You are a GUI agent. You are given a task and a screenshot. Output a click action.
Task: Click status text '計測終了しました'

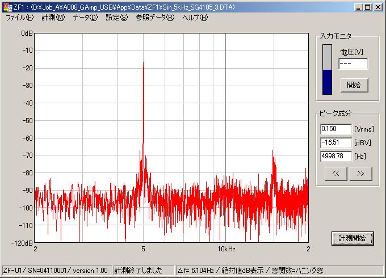pos(138,271)
